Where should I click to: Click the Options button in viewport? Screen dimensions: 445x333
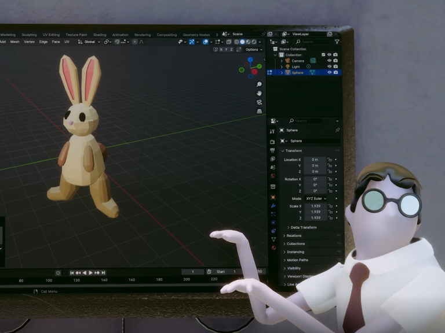253,50
